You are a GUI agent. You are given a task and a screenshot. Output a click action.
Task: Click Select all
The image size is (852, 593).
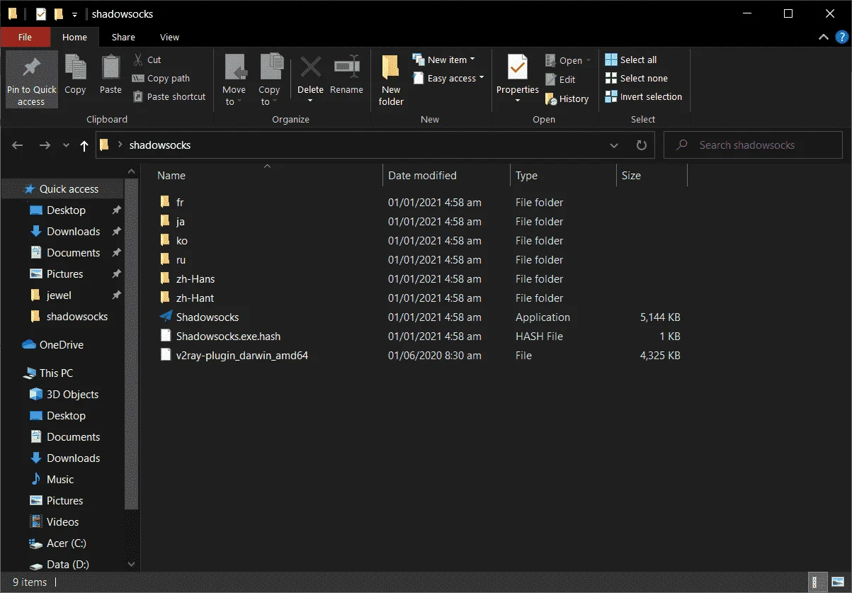tap(631, 60)
